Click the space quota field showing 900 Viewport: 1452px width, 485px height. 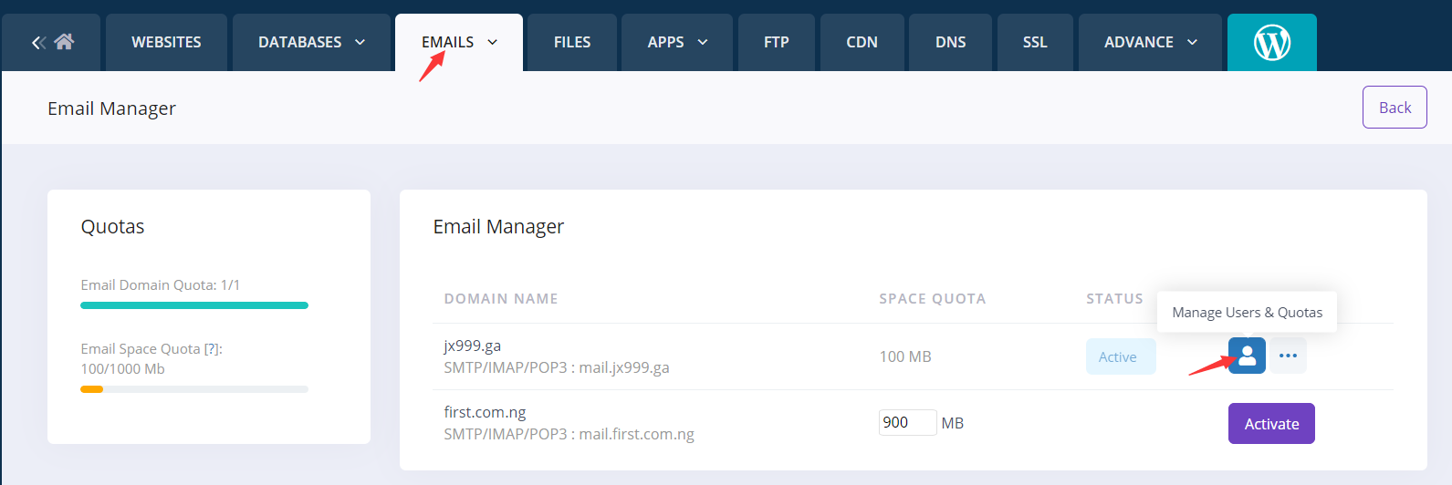click(907, 423)
